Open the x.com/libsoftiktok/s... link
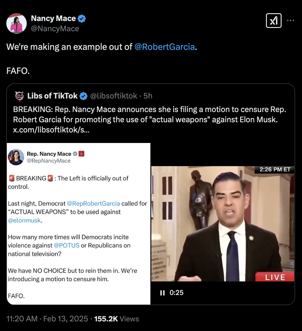The image size is (302, 331). (x=51, y=130)
